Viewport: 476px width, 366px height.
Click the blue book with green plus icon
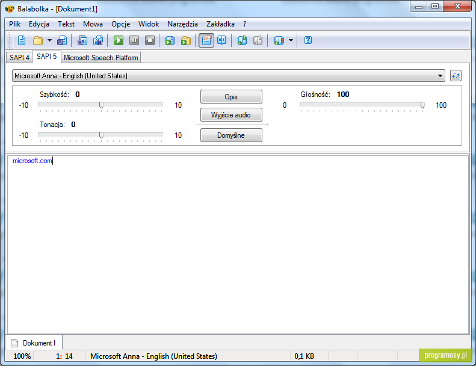coord(242,40)
